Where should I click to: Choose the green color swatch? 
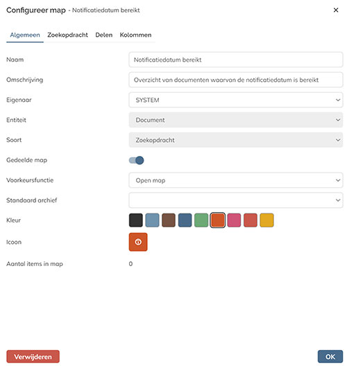coord(201,220)
